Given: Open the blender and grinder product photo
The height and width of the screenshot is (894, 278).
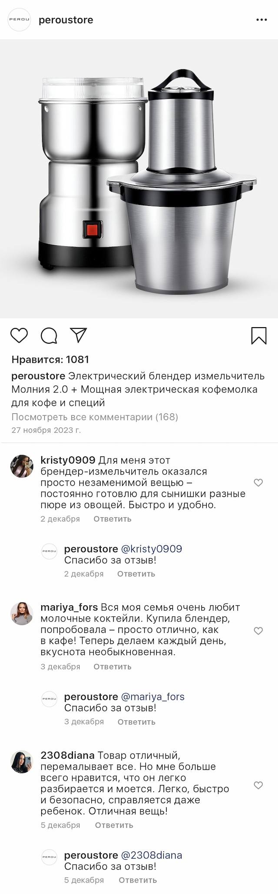Looking at the screenshot, I should click(x=139, y=179).
